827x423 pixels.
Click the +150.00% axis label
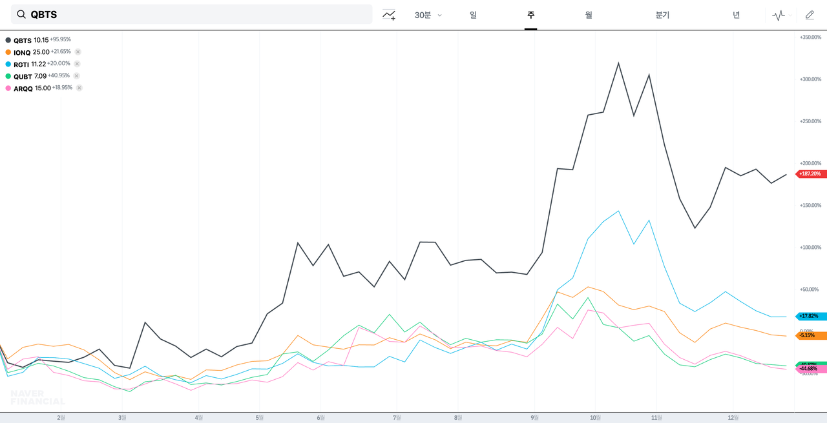coord(810,205)
